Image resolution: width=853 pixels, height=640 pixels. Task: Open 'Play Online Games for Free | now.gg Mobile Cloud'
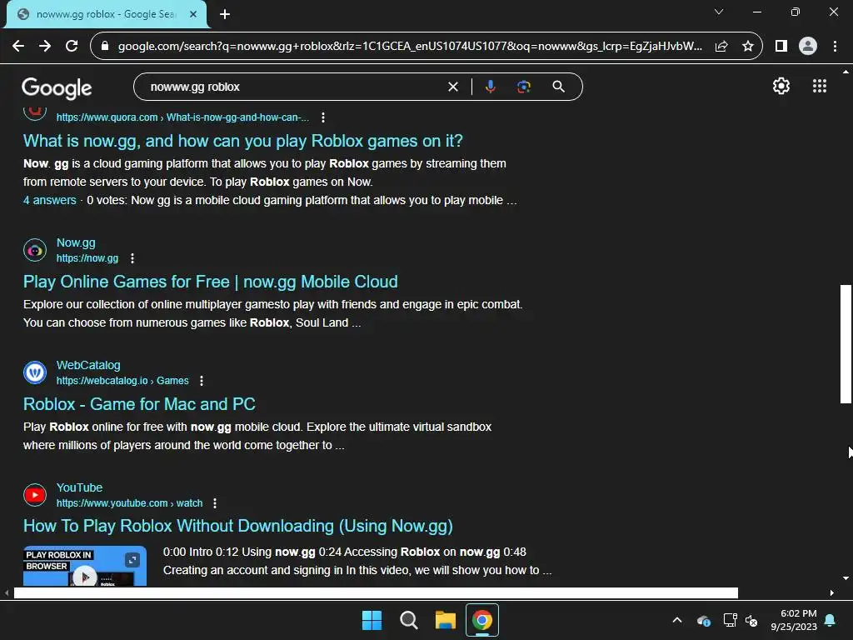(211, 282)
